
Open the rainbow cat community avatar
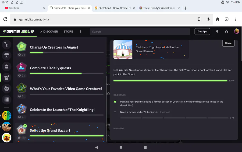pyautogui.click(x=7, y=116)
